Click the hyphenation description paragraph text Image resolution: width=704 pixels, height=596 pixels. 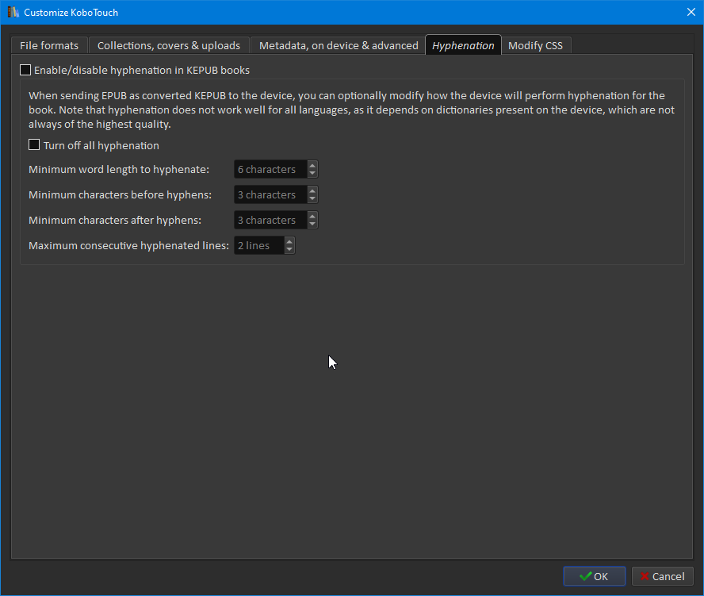[351, 110]
